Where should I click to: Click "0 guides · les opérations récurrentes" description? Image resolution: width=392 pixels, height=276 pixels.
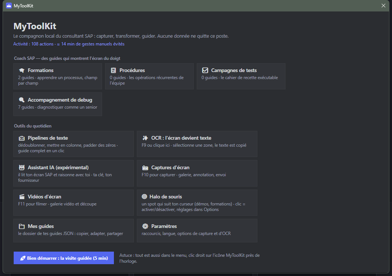click(x=147, y=81)
